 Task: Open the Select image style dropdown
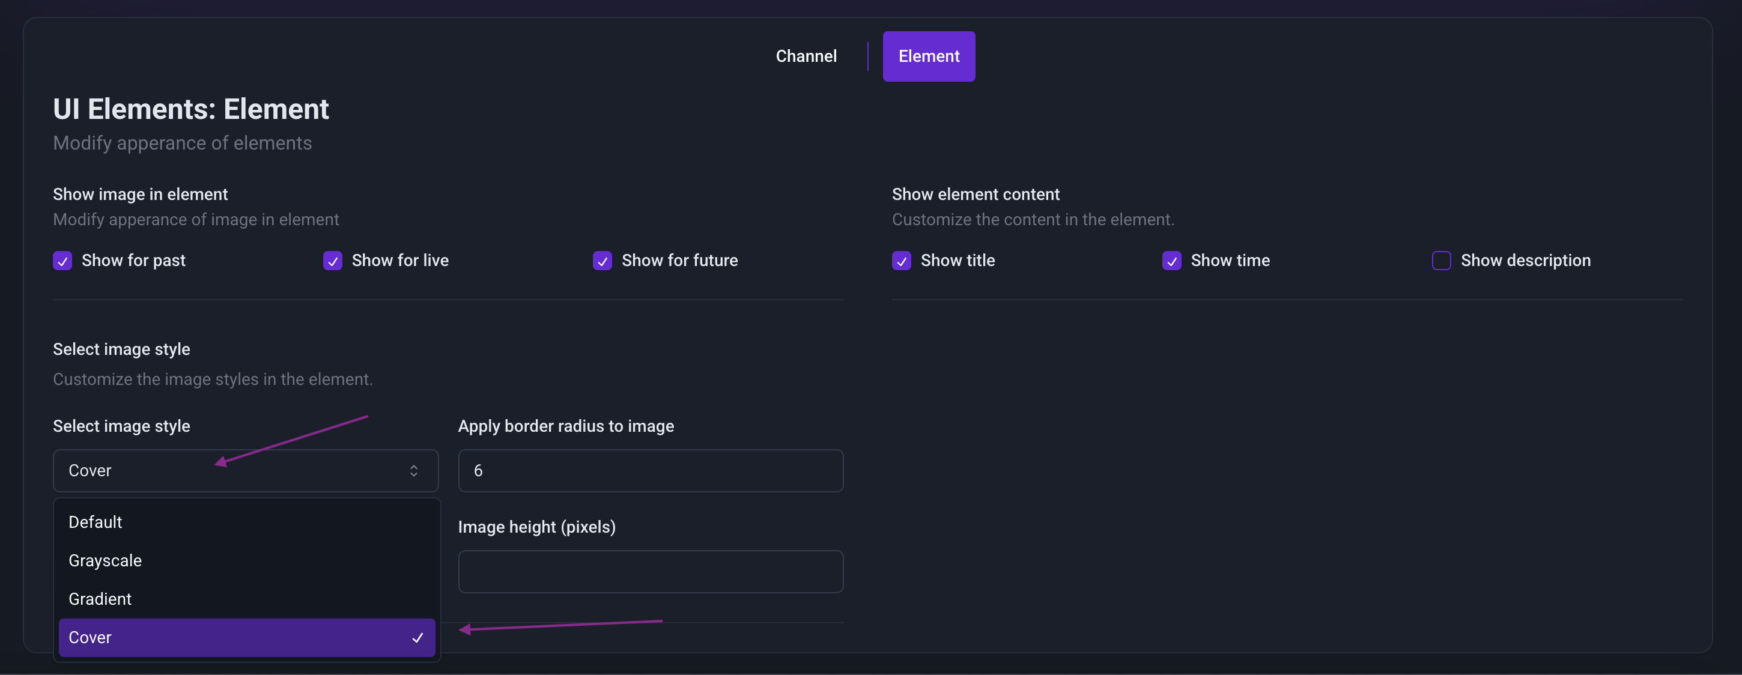[245, 471]
